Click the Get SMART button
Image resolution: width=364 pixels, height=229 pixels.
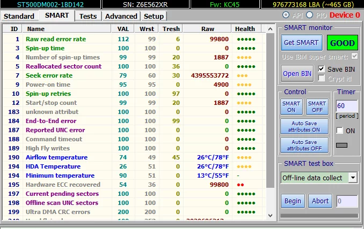click(x=301, y=43)
